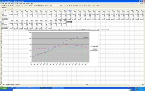This screenshot has width=145, height=91.
Task: Open the Window menu
Action: point(28,3)
